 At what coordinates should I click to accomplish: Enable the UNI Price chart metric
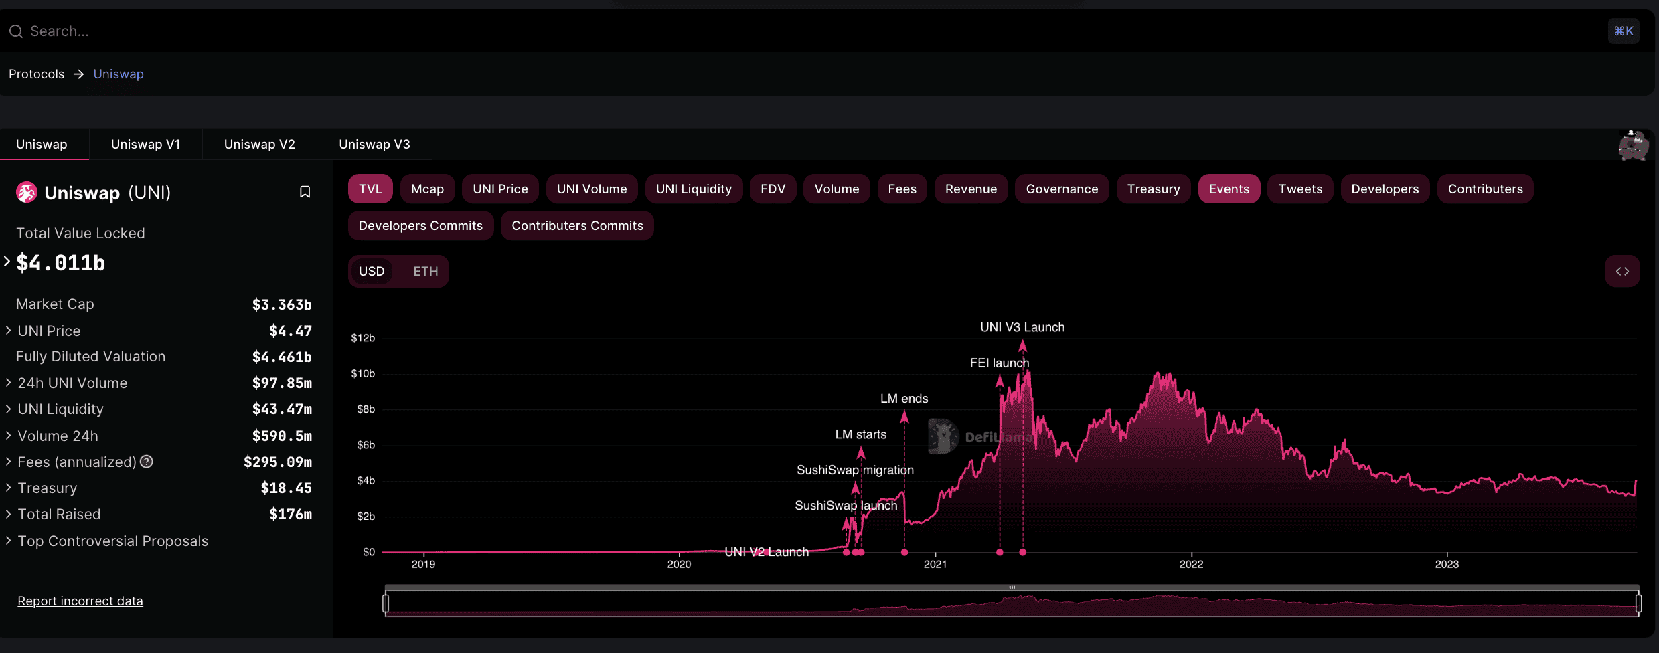click(500, 189)
